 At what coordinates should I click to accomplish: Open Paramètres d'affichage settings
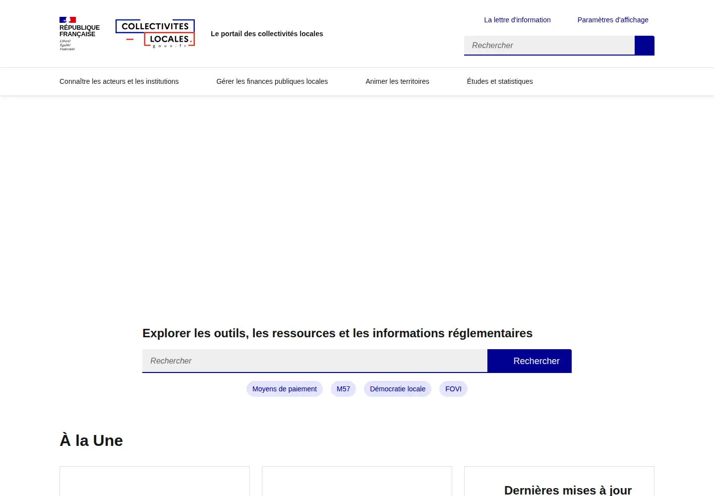click(x=613, y=20)
